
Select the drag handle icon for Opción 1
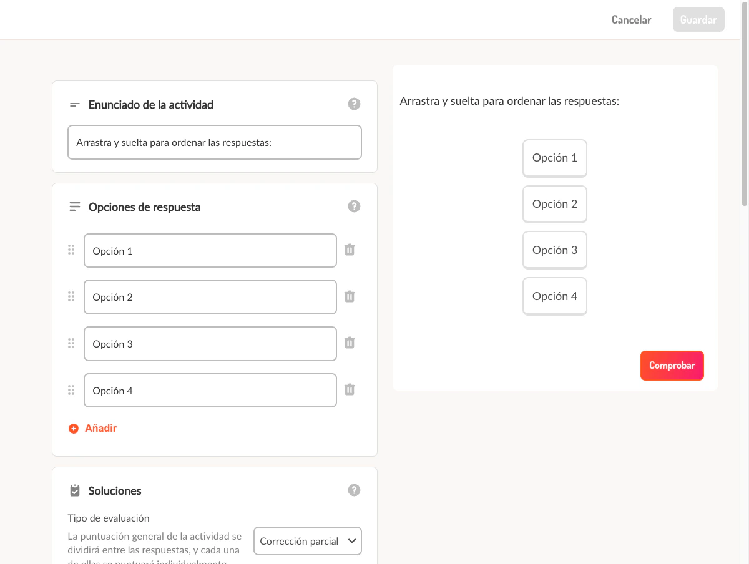click(x=71, y=250)
